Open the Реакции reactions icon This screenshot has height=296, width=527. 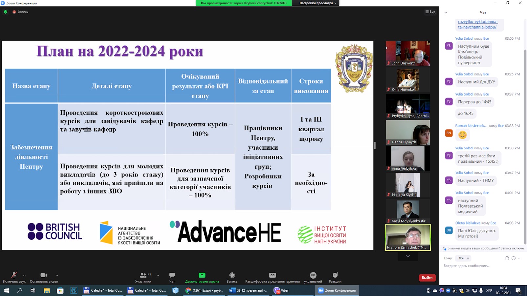point(335,275)
